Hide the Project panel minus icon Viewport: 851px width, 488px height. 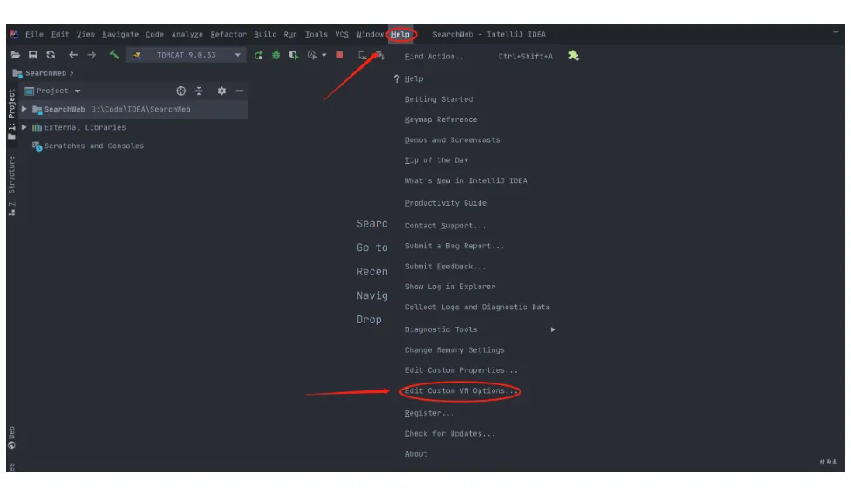click(x=239, y=91)
